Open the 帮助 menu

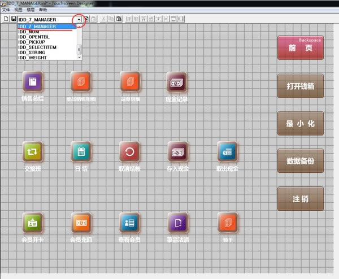[x=43, y=10]
